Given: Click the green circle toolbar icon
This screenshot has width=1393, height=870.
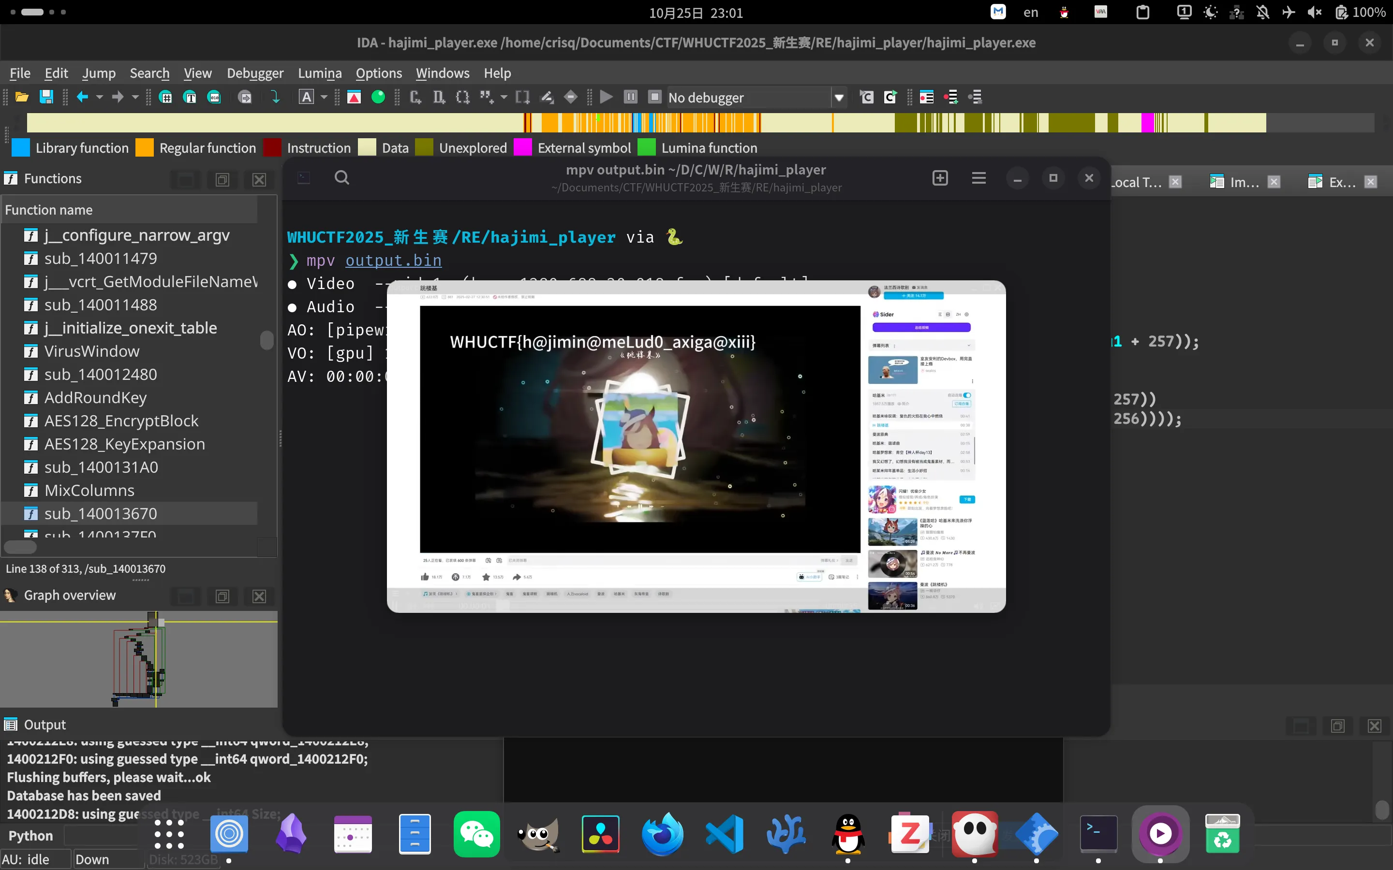Looking at the screenshot, I should [x=378, y=97].
